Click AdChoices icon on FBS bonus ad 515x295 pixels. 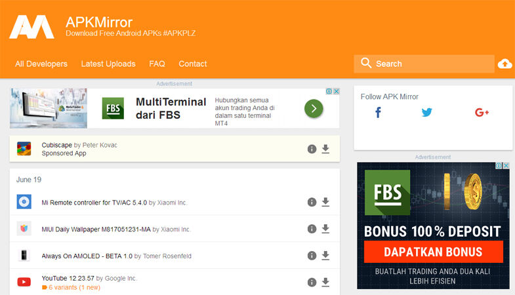coord(499,165)
